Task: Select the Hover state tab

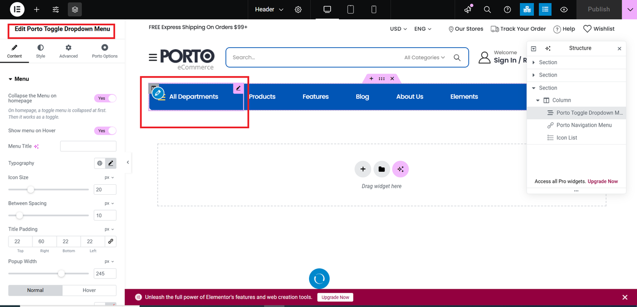Action: (89, 290)
